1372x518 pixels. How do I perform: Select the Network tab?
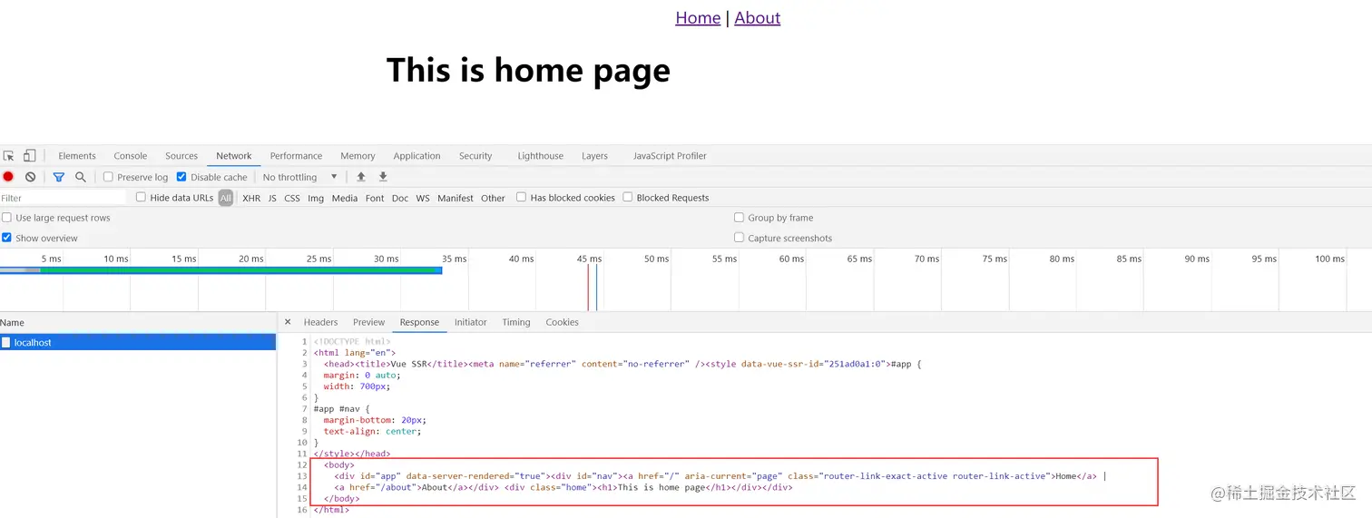234,156
